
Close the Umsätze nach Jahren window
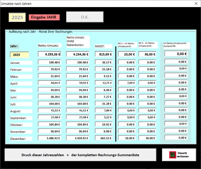point(196,4)
